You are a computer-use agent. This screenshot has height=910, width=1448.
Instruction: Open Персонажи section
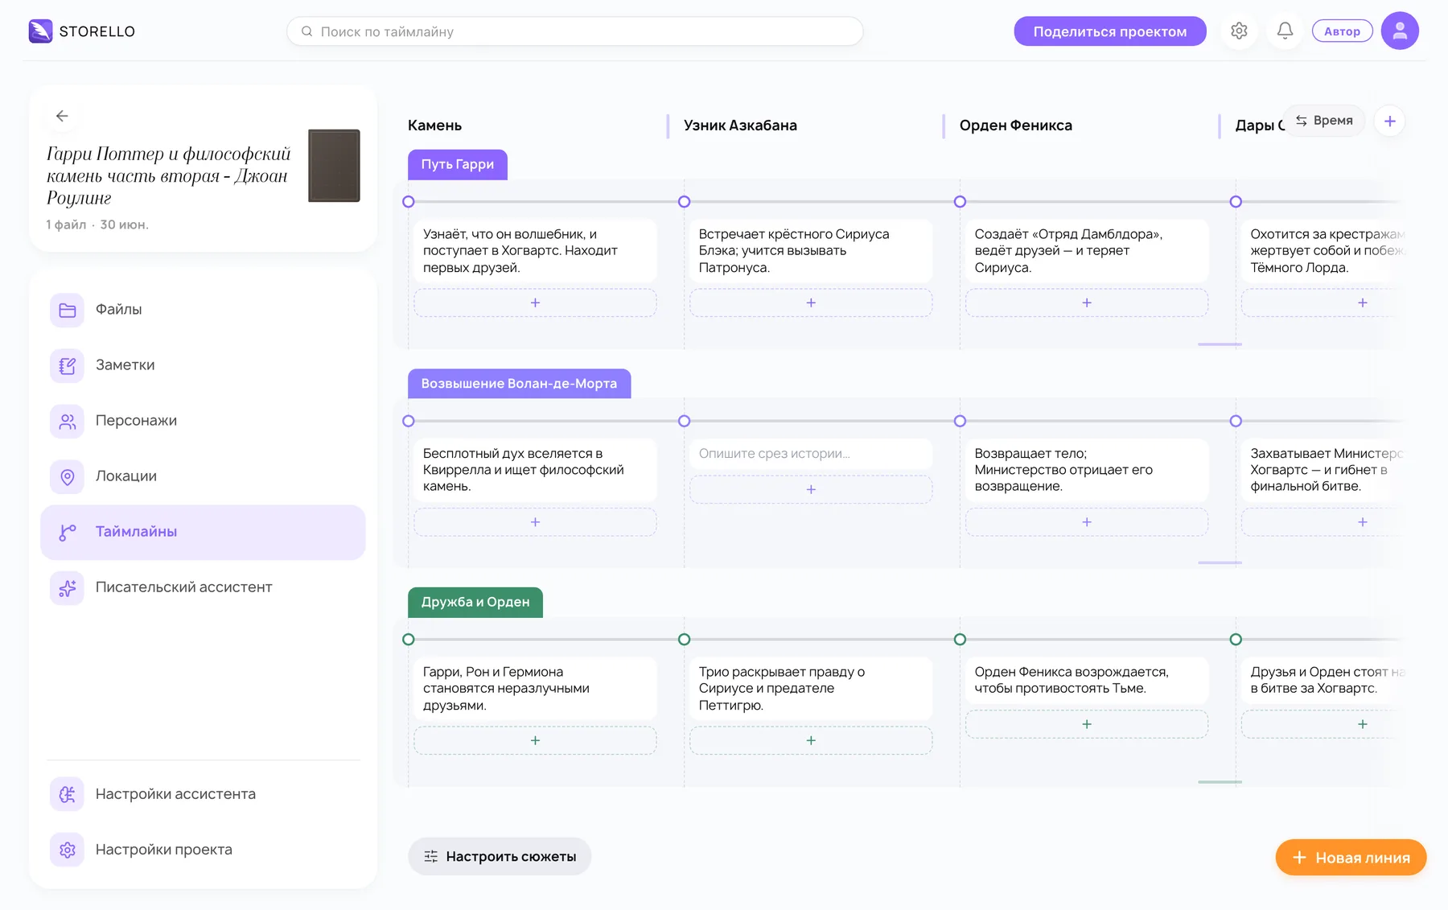203,421
